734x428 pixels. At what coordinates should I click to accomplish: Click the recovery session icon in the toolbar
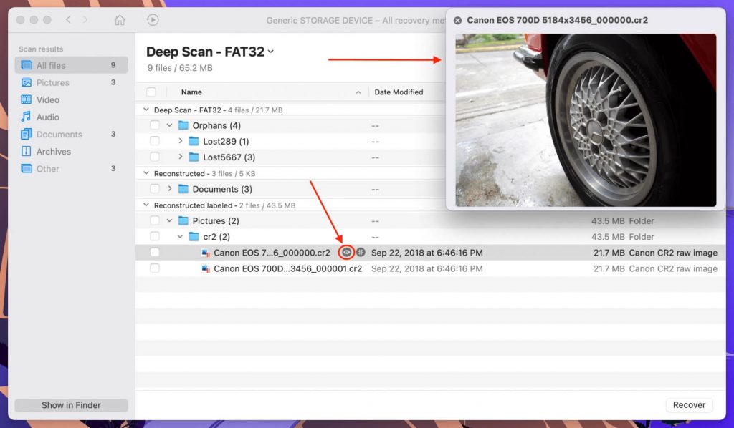click(x=153, y=20)
